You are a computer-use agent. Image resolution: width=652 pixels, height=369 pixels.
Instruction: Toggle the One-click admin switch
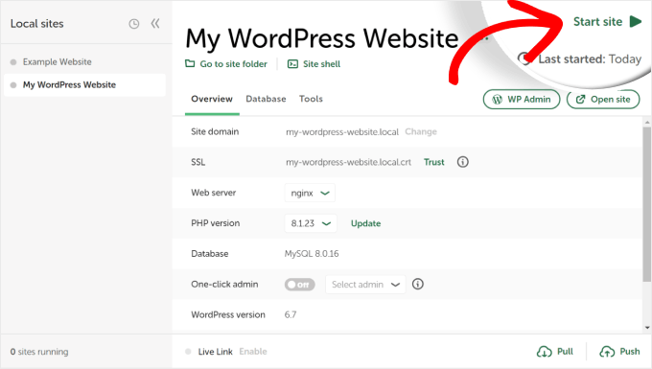pyautogui.click(x=299, y=285)
